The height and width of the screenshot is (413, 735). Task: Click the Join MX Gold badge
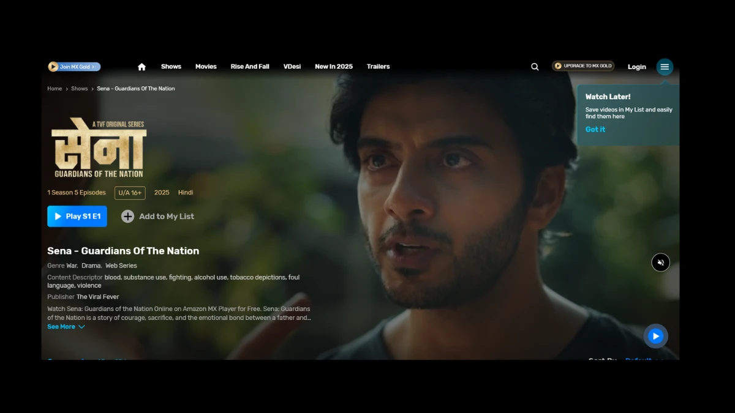tap(74, 67)
